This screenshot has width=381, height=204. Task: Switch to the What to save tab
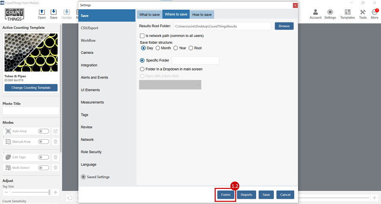[x=149, y=14]
